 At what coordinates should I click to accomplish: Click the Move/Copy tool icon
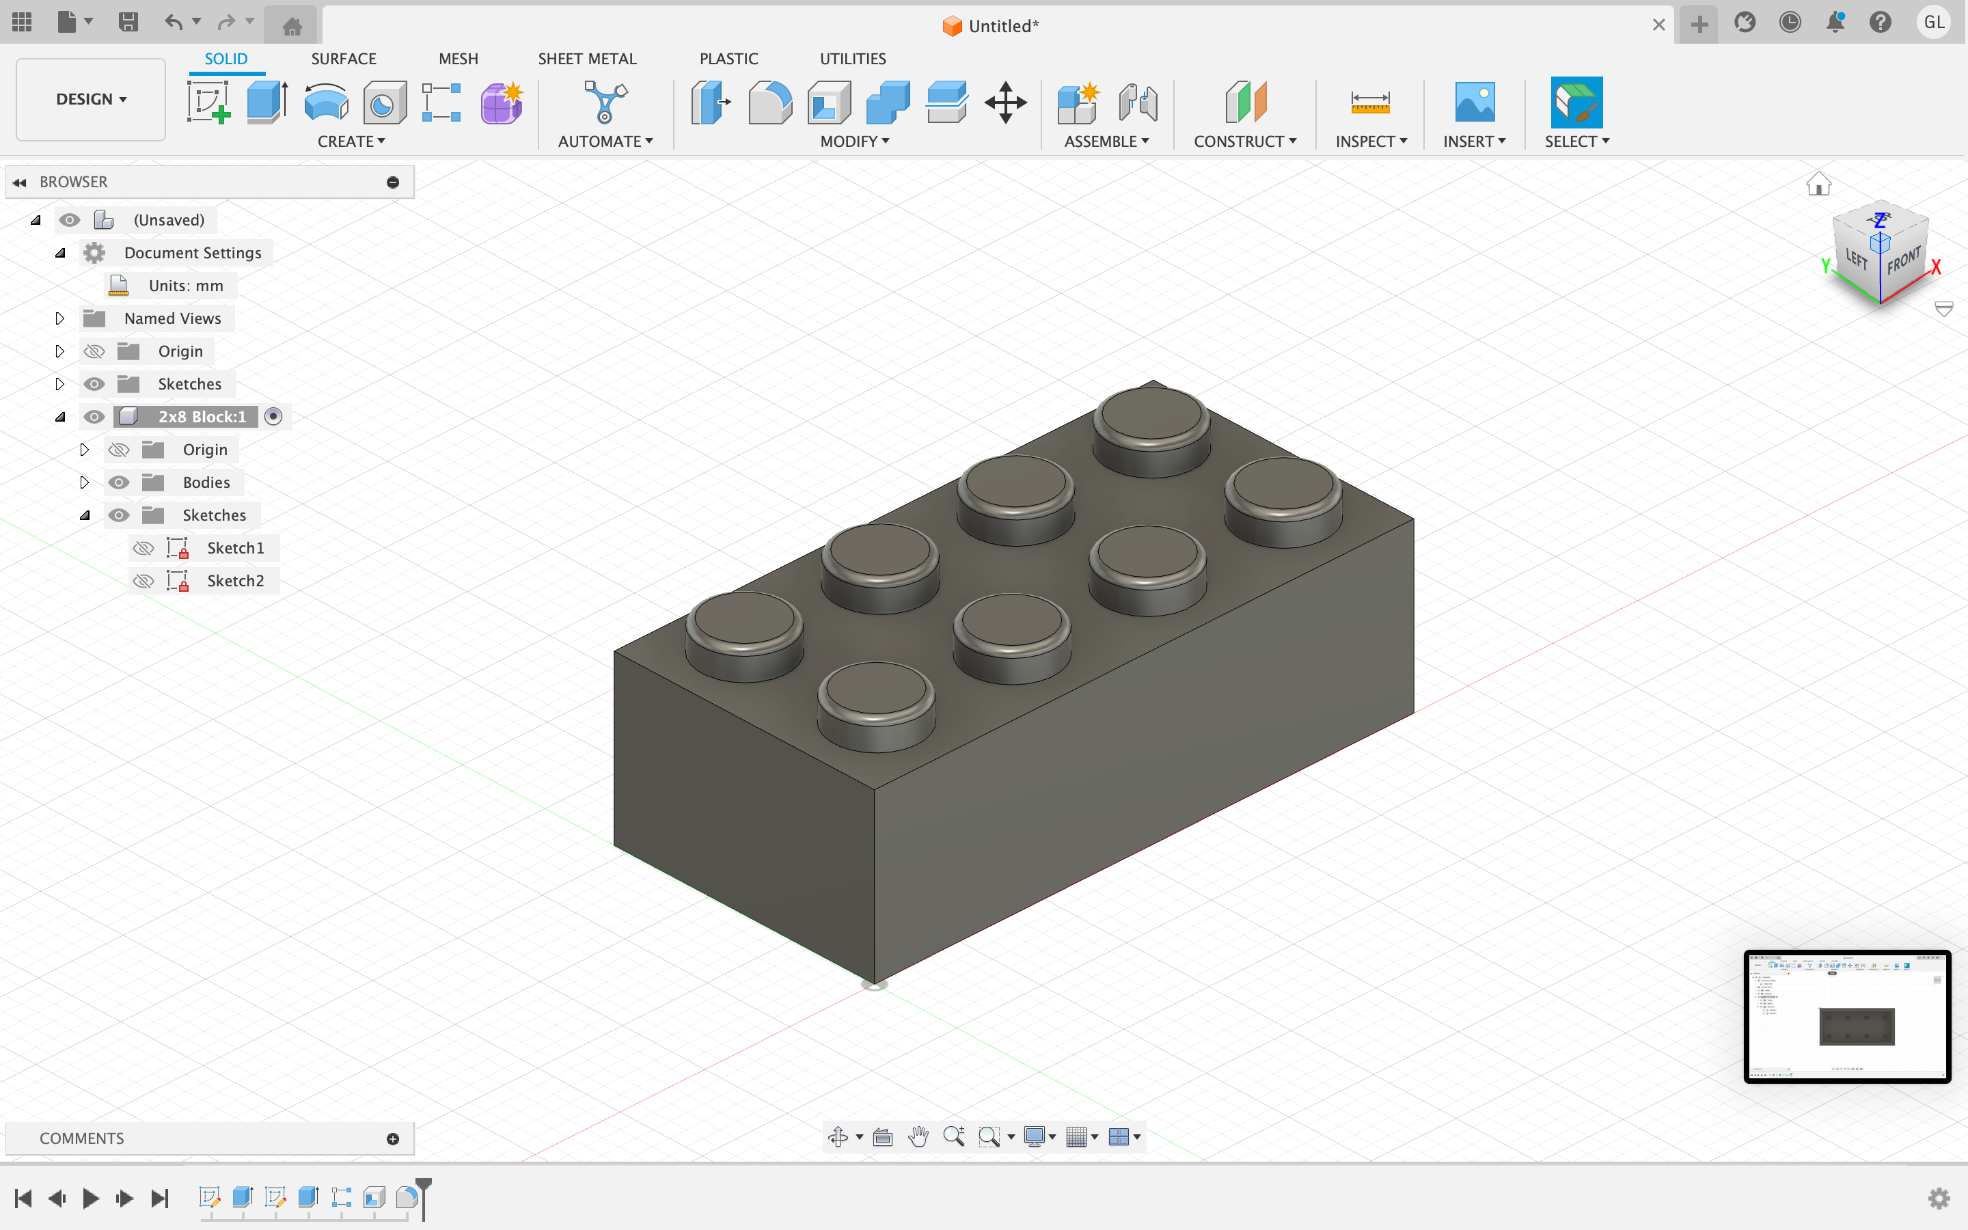click(x=1005, y=103)
